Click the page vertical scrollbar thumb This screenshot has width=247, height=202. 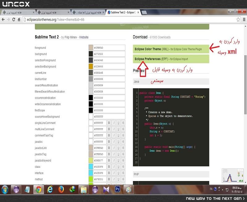tap(245, 85)
